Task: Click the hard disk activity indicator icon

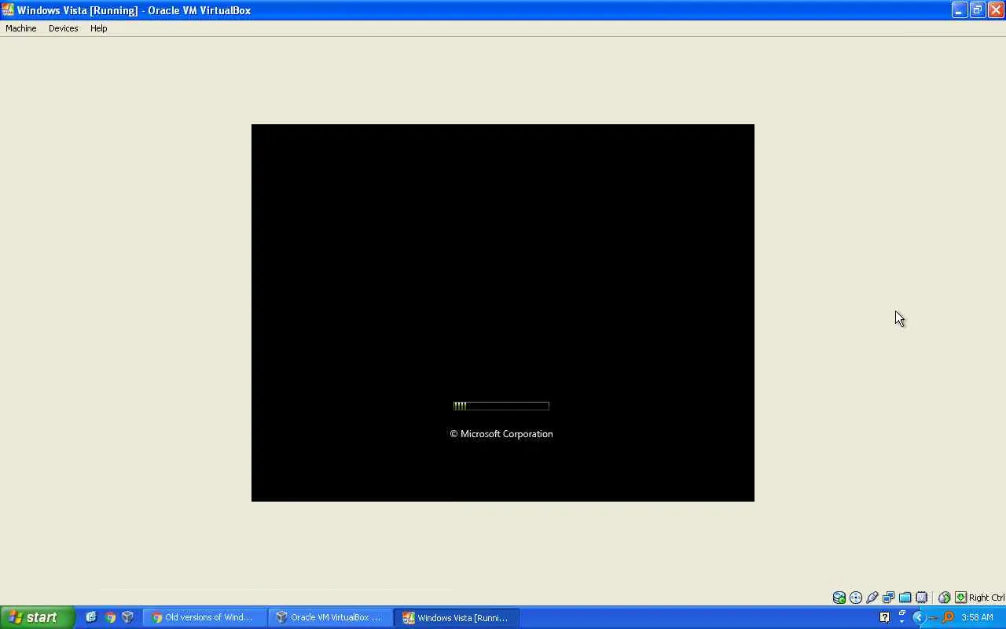Action: point(839,598)
